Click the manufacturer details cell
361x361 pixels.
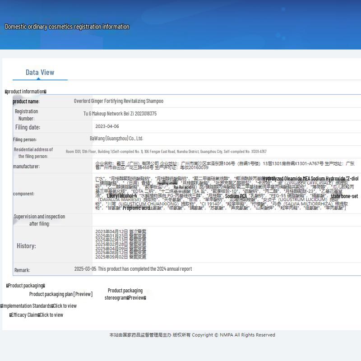point(225,166)
